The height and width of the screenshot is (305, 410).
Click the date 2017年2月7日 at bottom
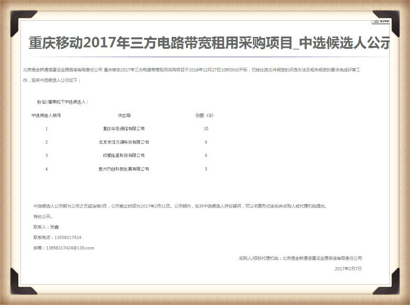coord(348,269)
